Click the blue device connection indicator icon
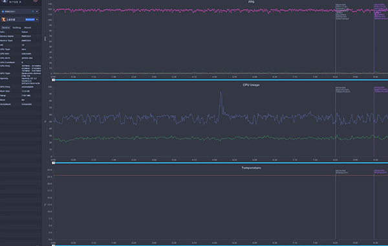This screenshot has height=246, width=388. (3, 12)
